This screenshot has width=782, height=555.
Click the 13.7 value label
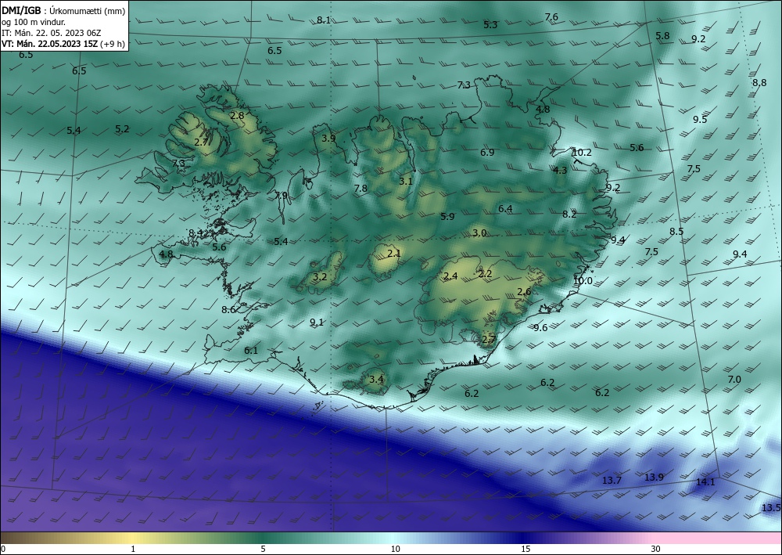point(612,481)
